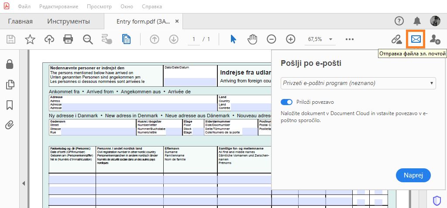This screenshot has height=208, width=447.
Task: Go to previous page arrow
Action: click(154, 39)
